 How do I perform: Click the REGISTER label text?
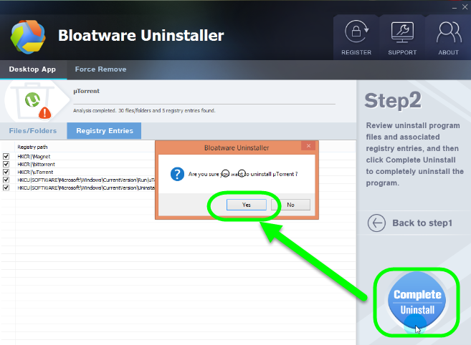[356, 52]
